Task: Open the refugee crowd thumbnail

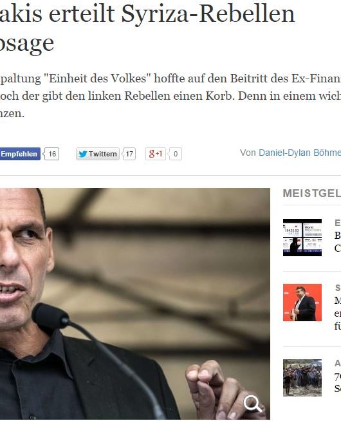Action: [302, 378]
